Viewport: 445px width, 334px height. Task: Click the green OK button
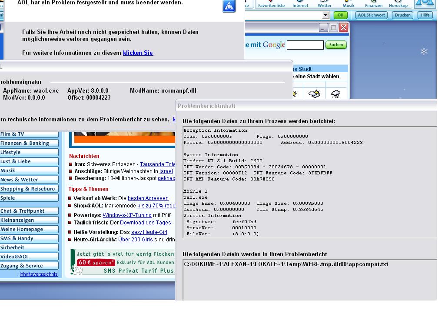click(340, 15)
